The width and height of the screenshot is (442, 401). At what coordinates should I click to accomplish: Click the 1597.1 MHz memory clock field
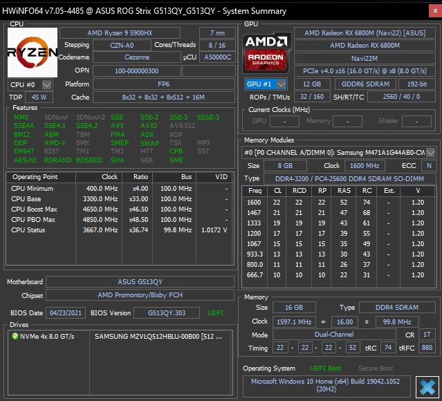(x=294, y=321)
